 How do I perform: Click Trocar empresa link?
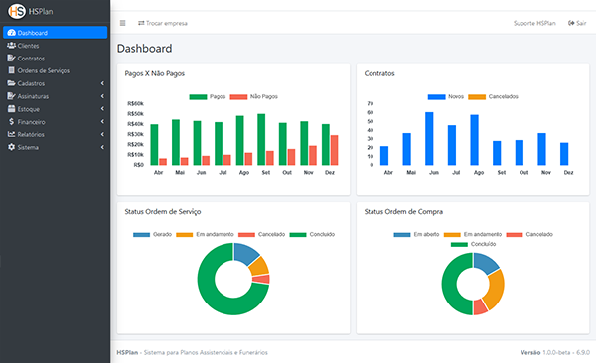pos(163,23)
